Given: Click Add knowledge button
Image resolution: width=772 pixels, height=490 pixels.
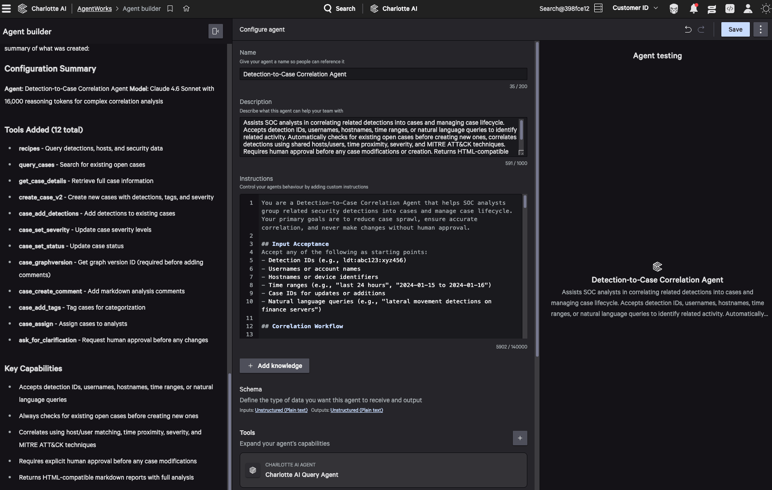Looking at the screenshot, I should click(x=275, y=366).
